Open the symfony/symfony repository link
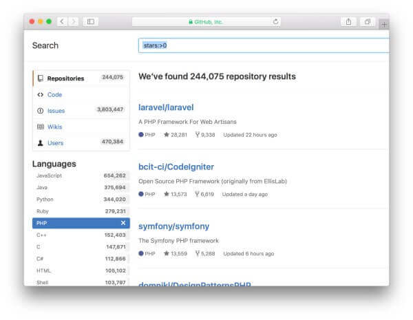The image size is (413, 320). point(173,226)
